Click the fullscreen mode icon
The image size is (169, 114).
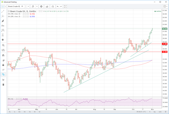coord(65,6)
